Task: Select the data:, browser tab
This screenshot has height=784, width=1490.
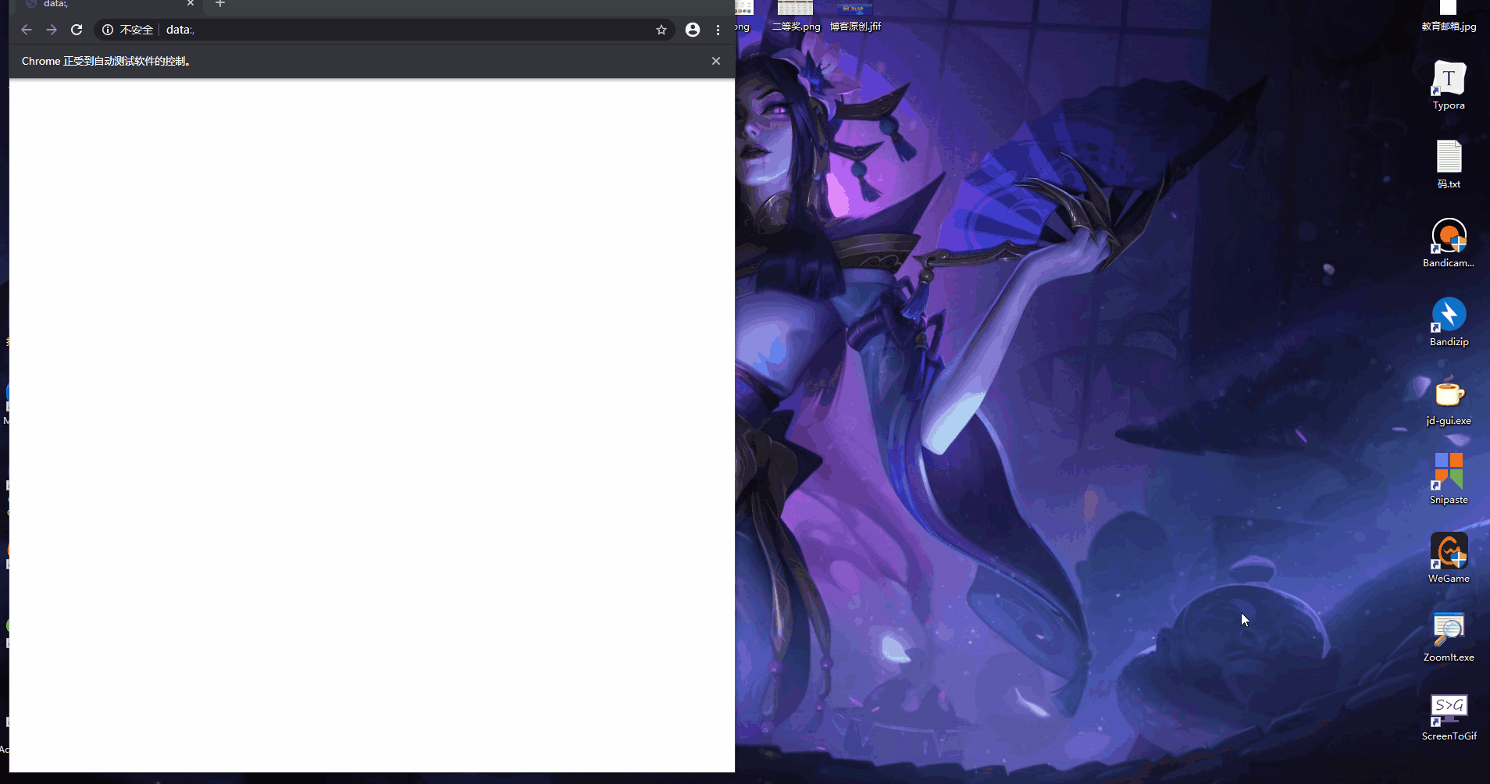Action: pos(102,4)
